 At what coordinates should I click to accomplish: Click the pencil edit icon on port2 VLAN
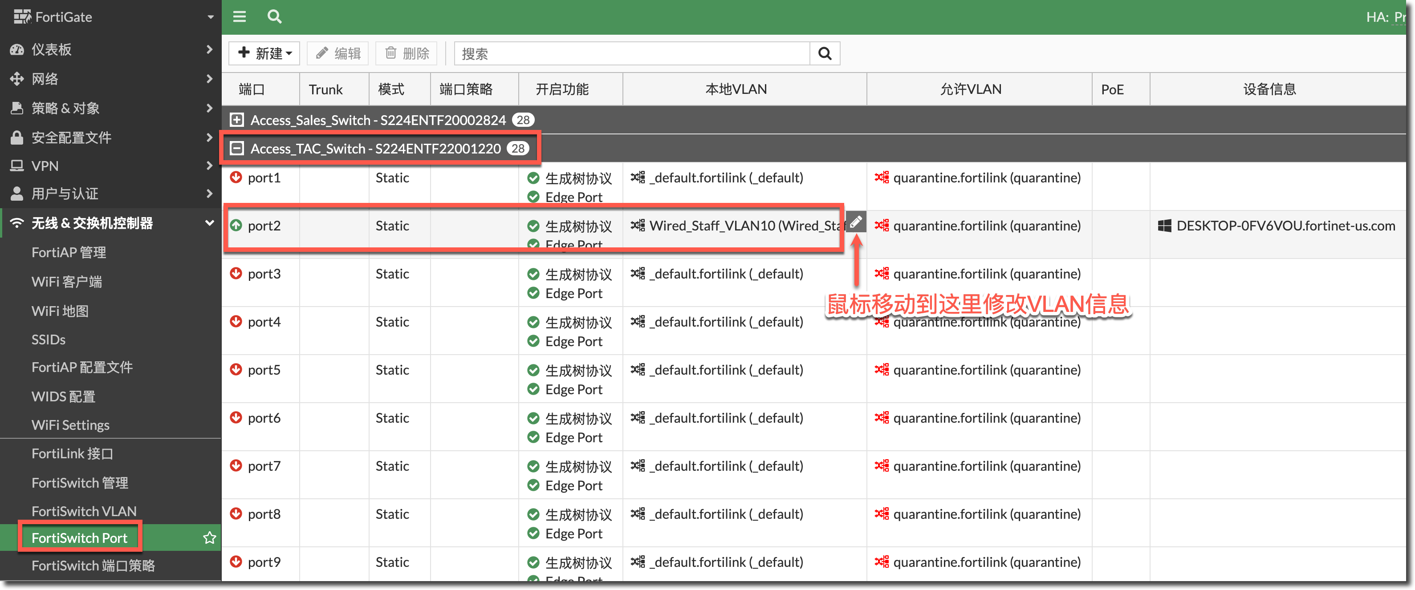tap(855, 222)
